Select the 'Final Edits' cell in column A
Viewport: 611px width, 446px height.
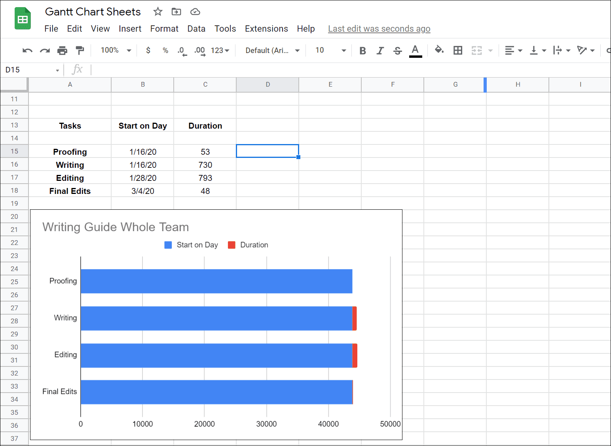point(70,190)
